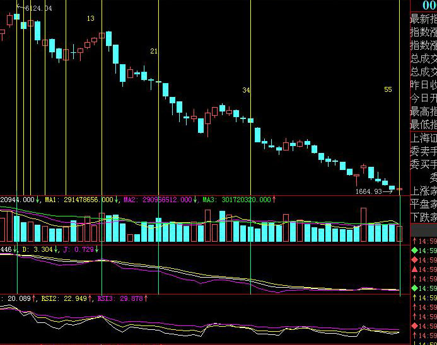Select the Fibonacci time marker 55
The height and width of the screenshot is (345, 437).
pyautogui.click(x=388, y=90)
